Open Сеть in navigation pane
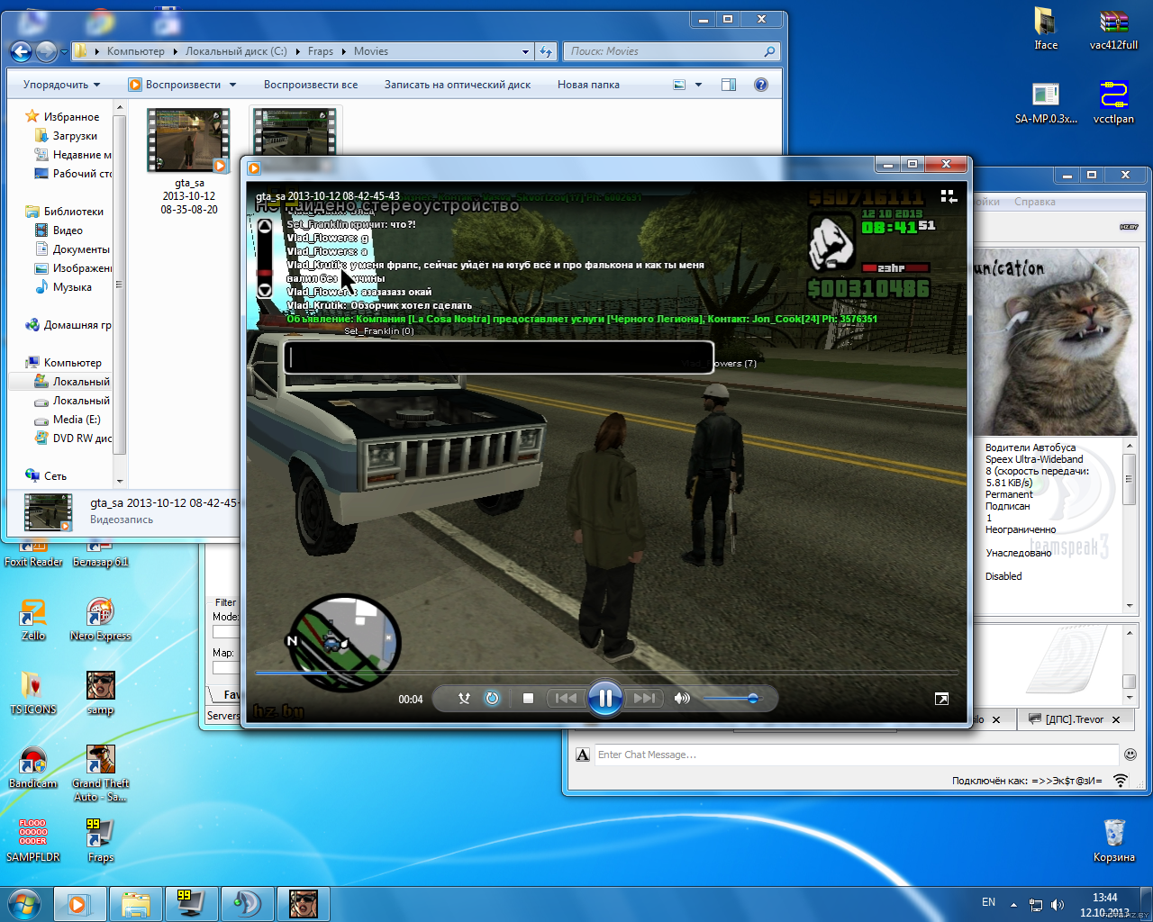This screenshot has height=922, width=1153. (55, 476)
